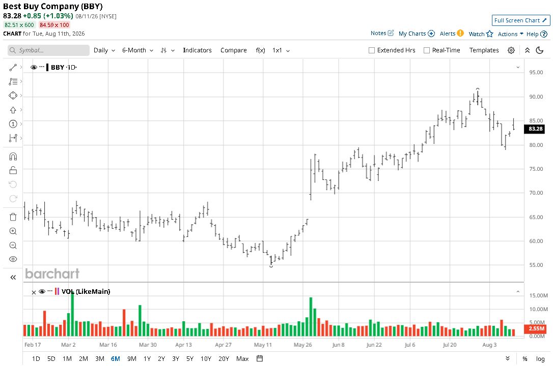This screenshot has width=553, height=366.
Task: Toggle log scale mode
Action: point(540,358)
